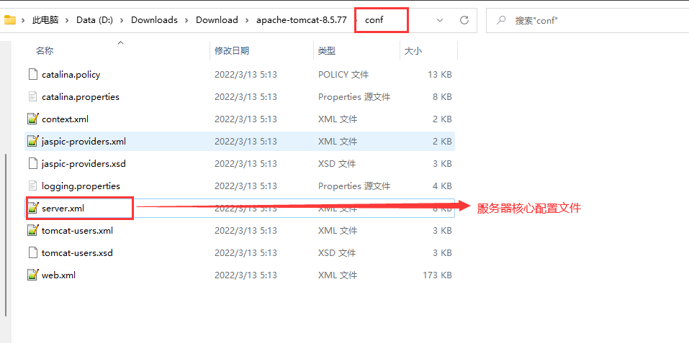Navigate to Data (D:) breadcrumb
The image size is (689, 343).
[95, 20]
